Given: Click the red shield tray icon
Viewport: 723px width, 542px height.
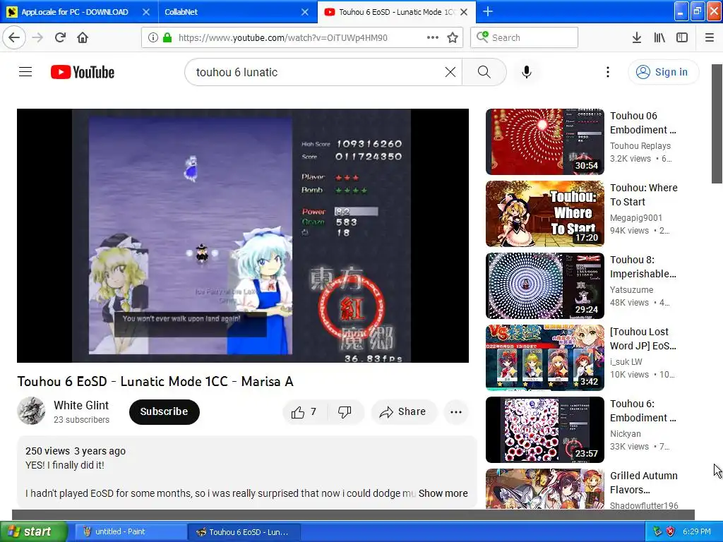Looking at the screenshot, I should (670, 532).
